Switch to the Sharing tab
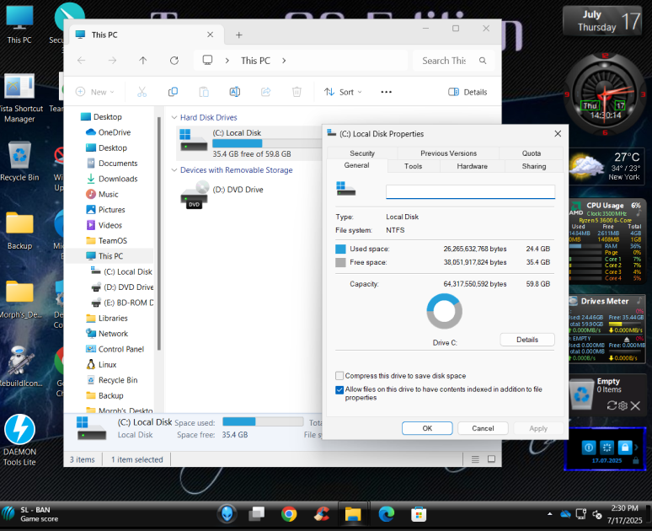652x531 pixels. (x=534, y=166)
